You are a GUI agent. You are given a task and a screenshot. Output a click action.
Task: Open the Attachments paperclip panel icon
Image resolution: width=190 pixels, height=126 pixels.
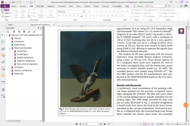[x=3, y=62]
